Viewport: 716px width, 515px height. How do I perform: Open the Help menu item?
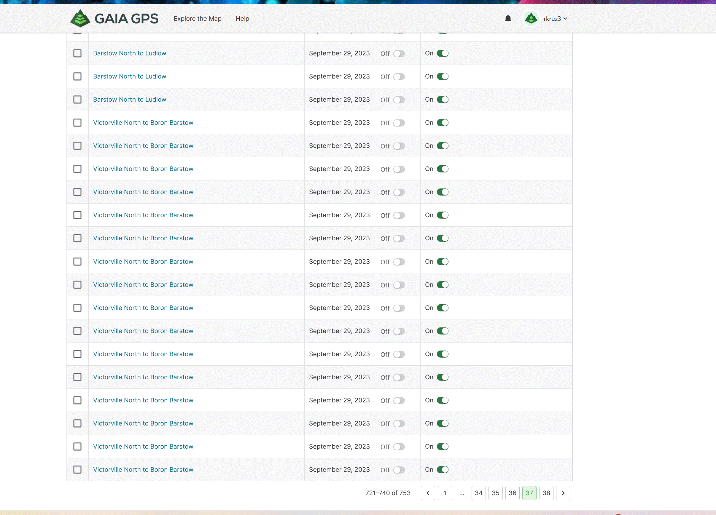(x=242, y=19)
